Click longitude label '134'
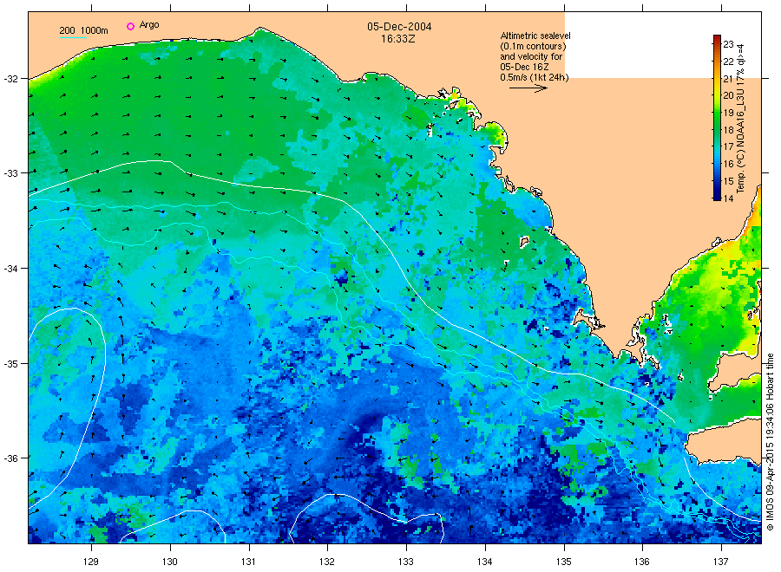 click(484, 562)
